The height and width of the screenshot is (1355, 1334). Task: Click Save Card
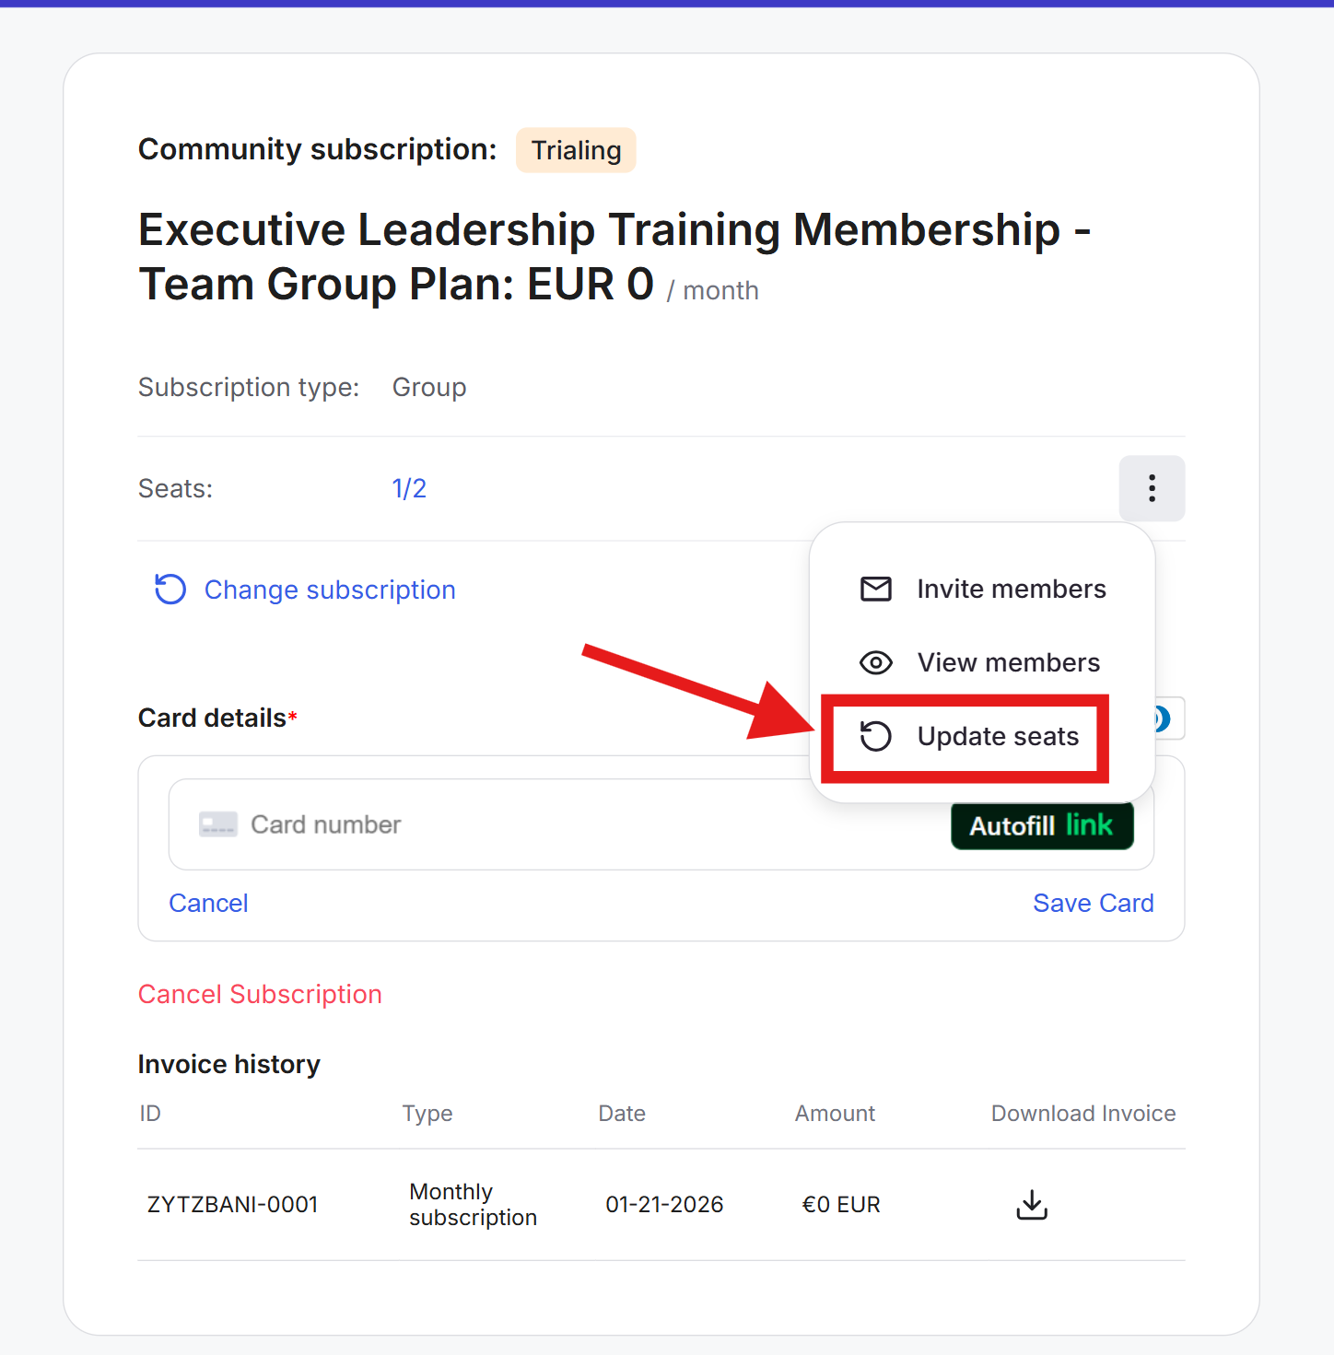pyautogui.click(x=1093, y=904)
